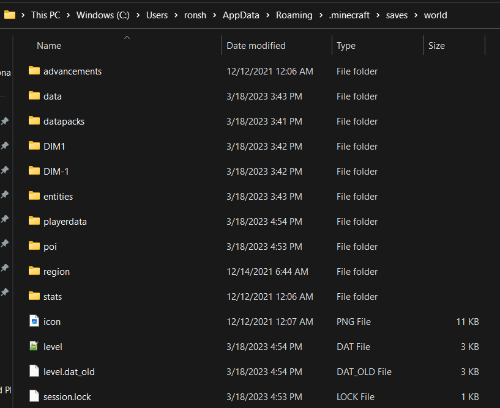
Task: Select the advancements folder name
Action: pyautogui.click(x=72, y=71)
